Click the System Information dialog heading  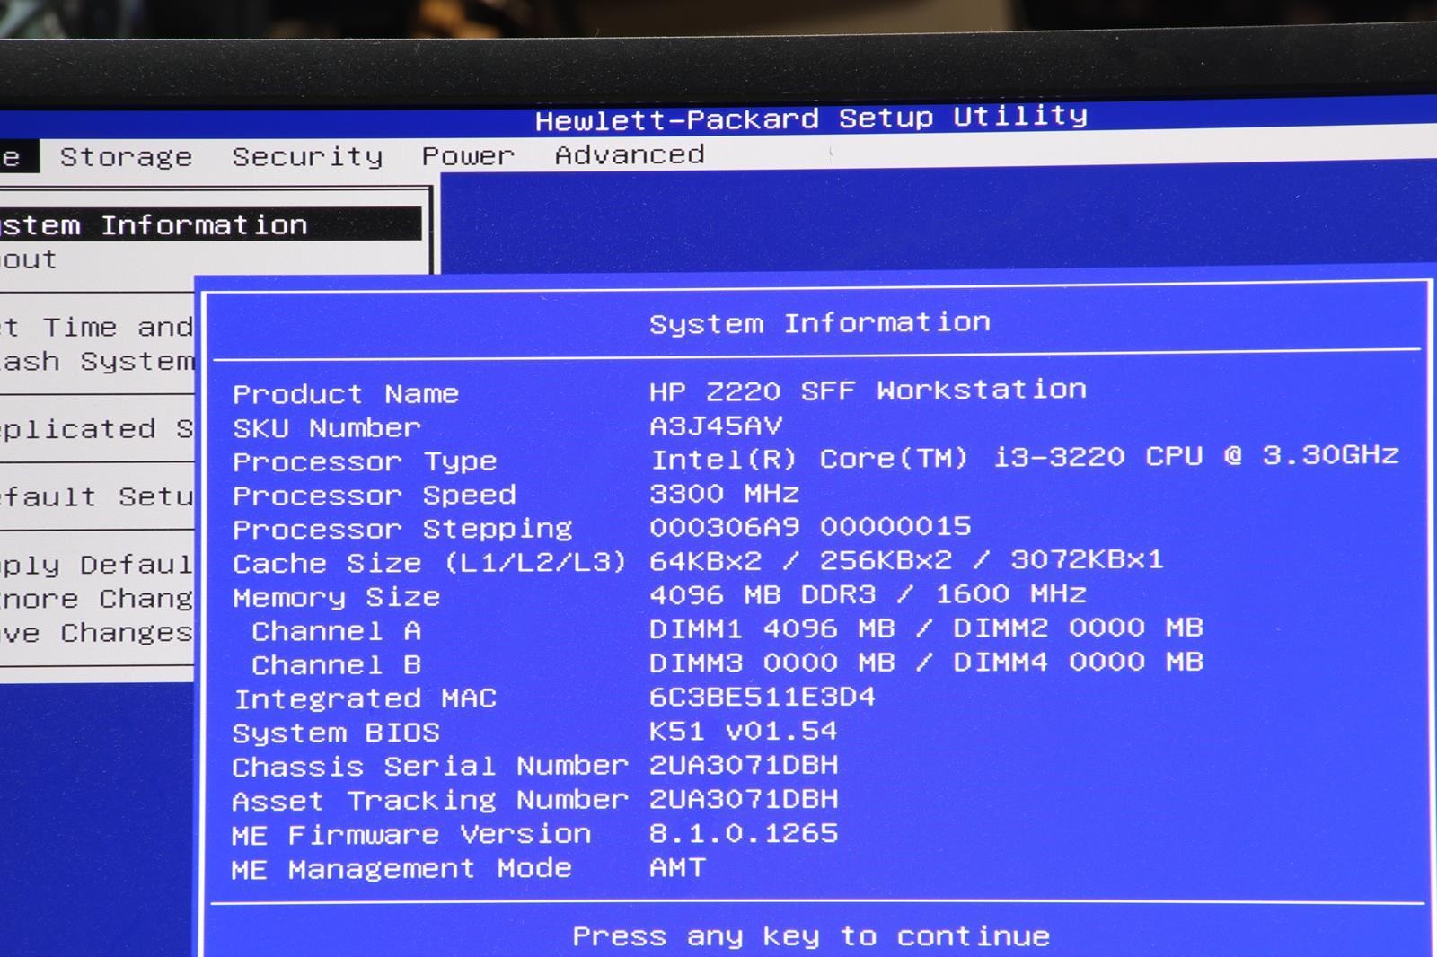coord(819,323)
